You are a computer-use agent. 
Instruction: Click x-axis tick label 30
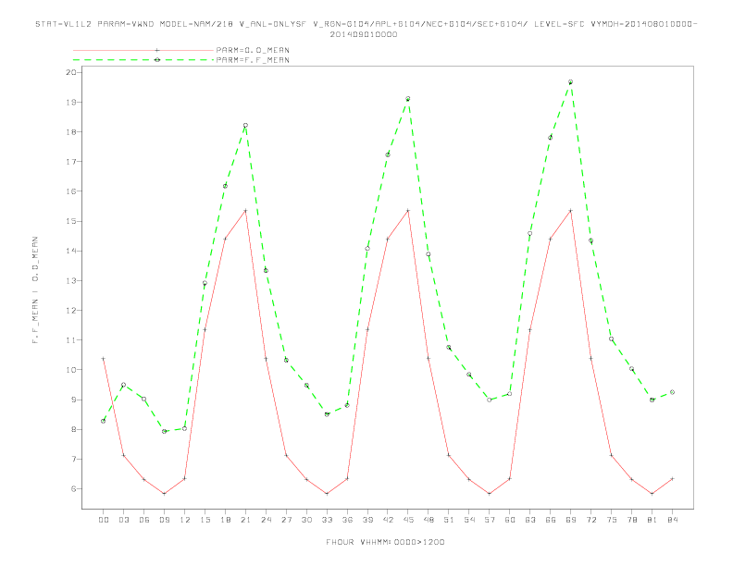306,520
